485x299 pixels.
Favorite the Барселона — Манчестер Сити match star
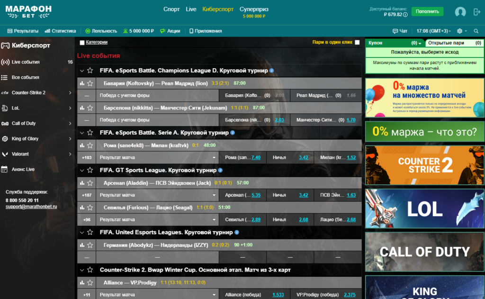(90, 108)
